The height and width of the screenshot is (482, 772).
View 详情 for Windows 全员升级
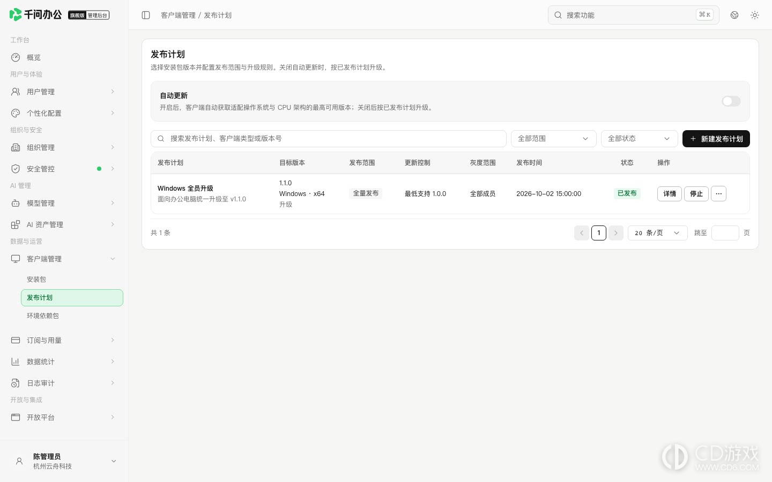670,194
